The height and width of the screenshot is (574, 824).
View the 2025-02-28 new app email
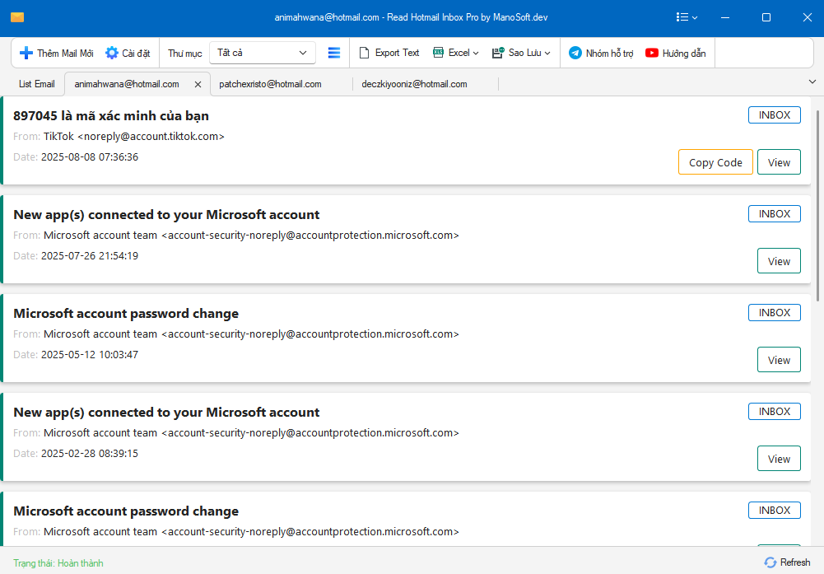[x=779, y=459]
